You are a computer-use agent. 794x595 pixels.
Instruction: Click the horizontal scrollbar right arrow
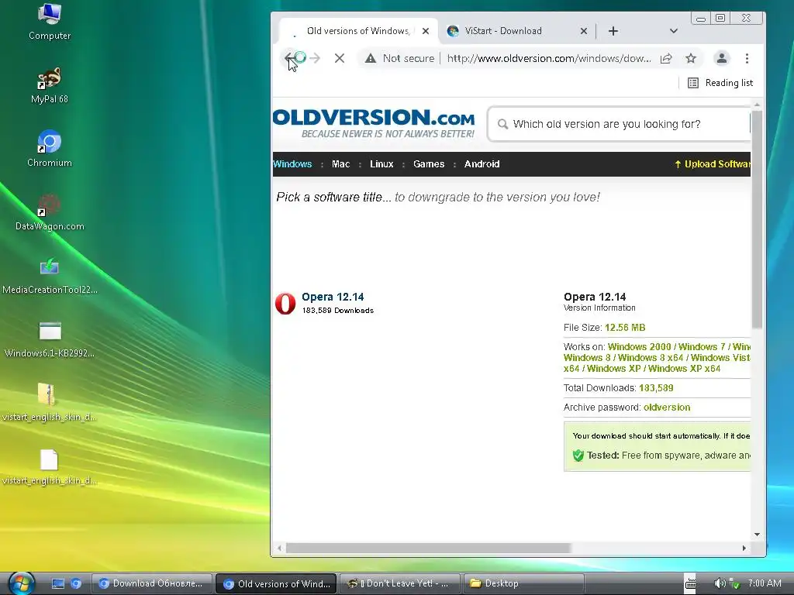coord(744,548)
